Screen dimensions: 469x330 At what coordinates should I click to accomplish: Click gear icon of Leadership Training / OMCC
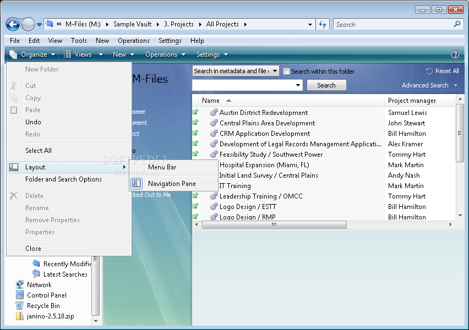coord(214,196)
